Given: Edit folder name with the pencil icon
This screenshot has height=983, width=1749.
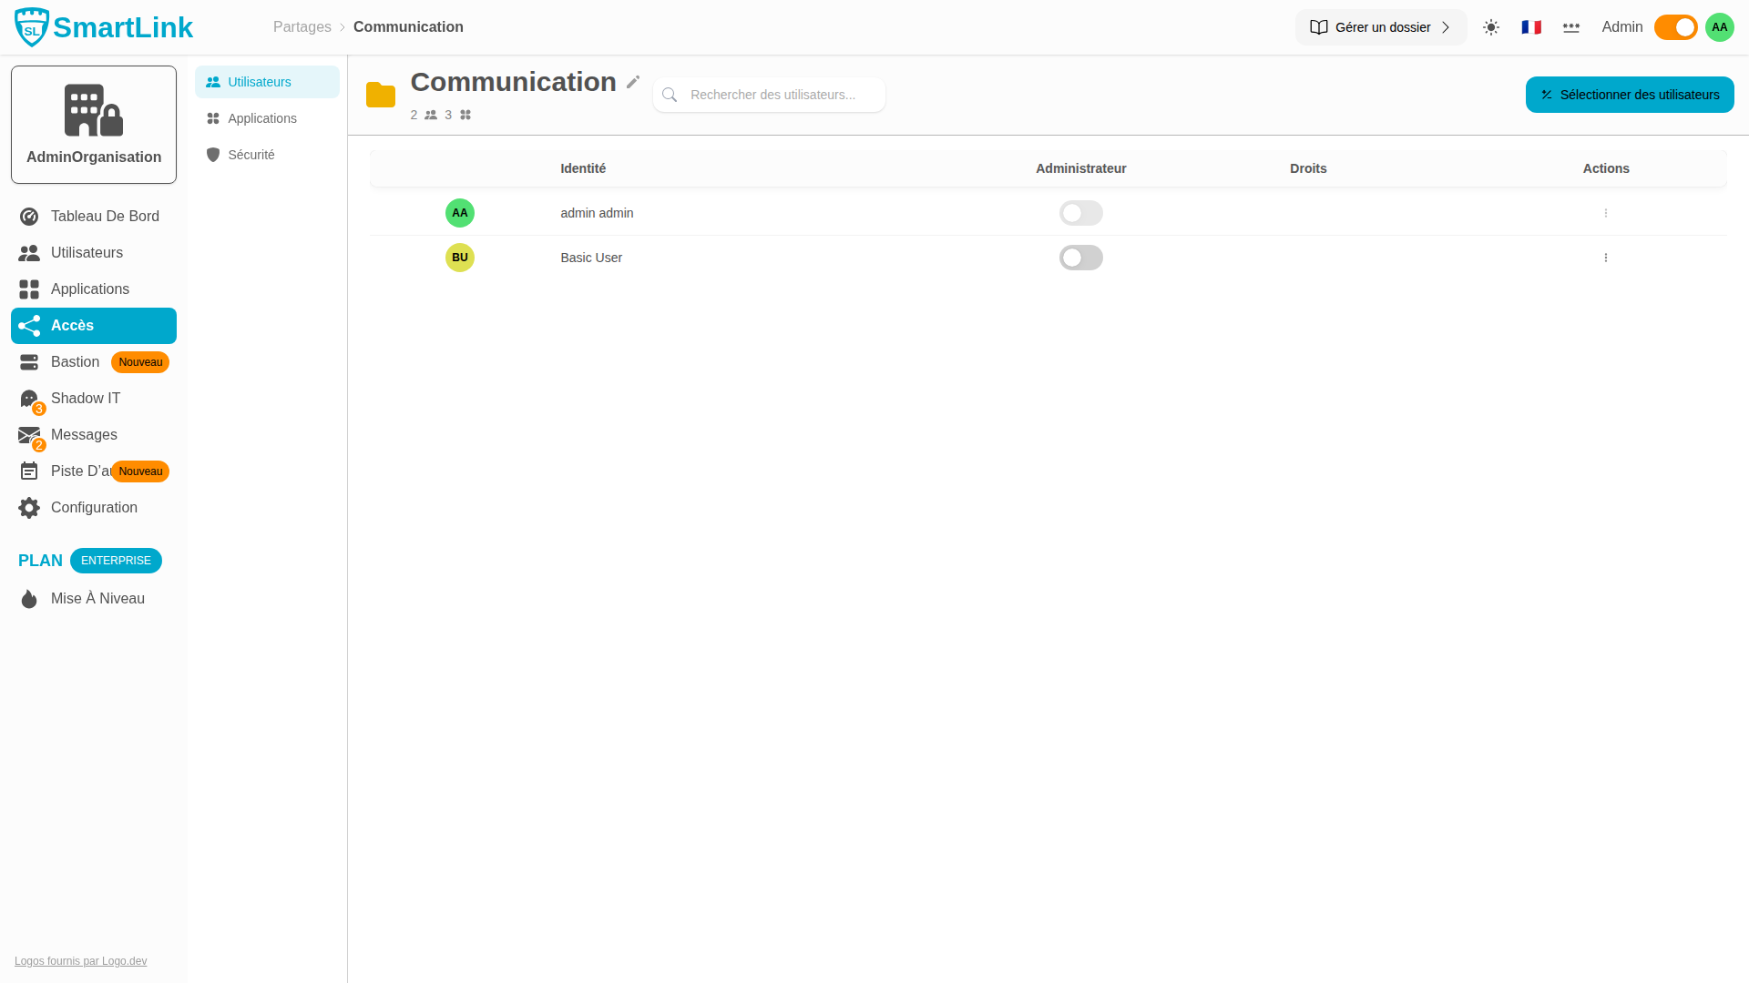Looking at the screenshot, I should 632,82.
